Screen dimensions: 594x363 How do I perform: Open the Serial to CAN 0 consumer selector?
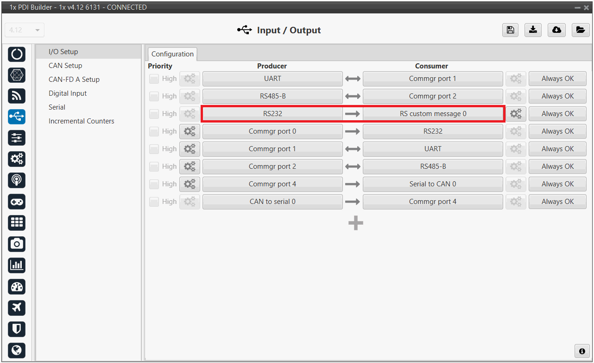pos(432,184)
